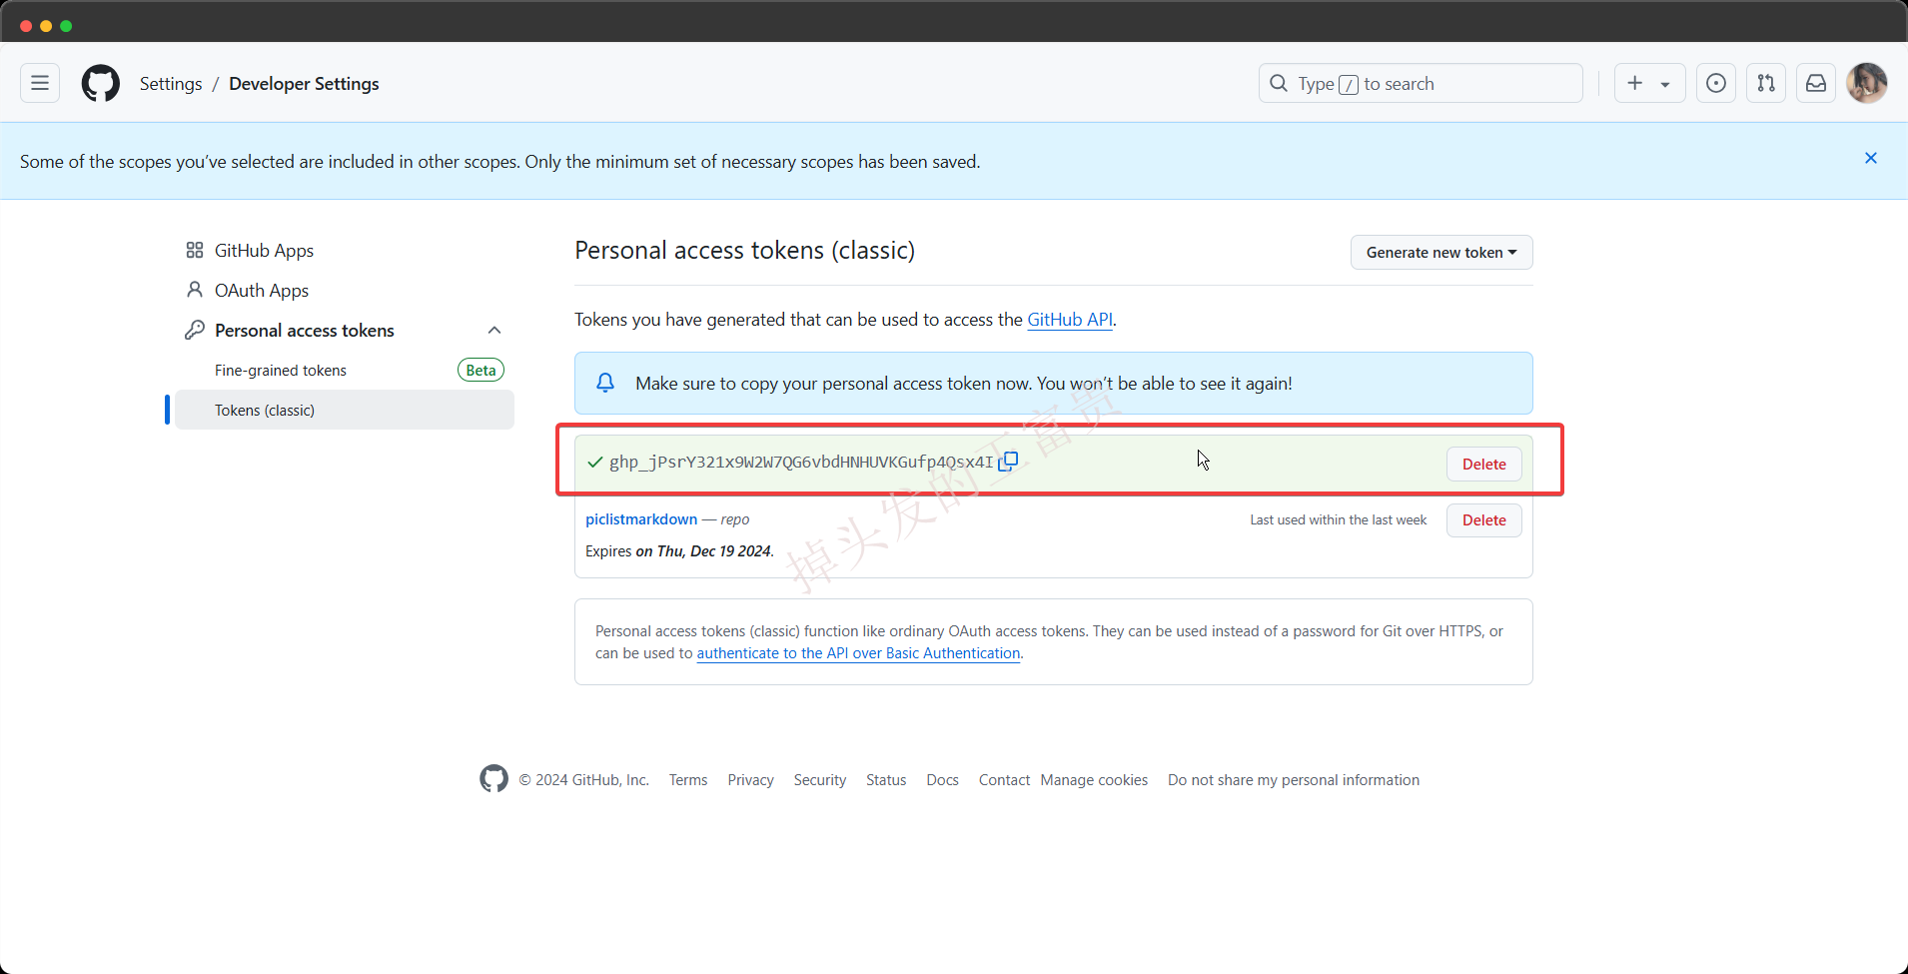
Task: Expand the create-new dropdown caret
Action: point(1665,85)
